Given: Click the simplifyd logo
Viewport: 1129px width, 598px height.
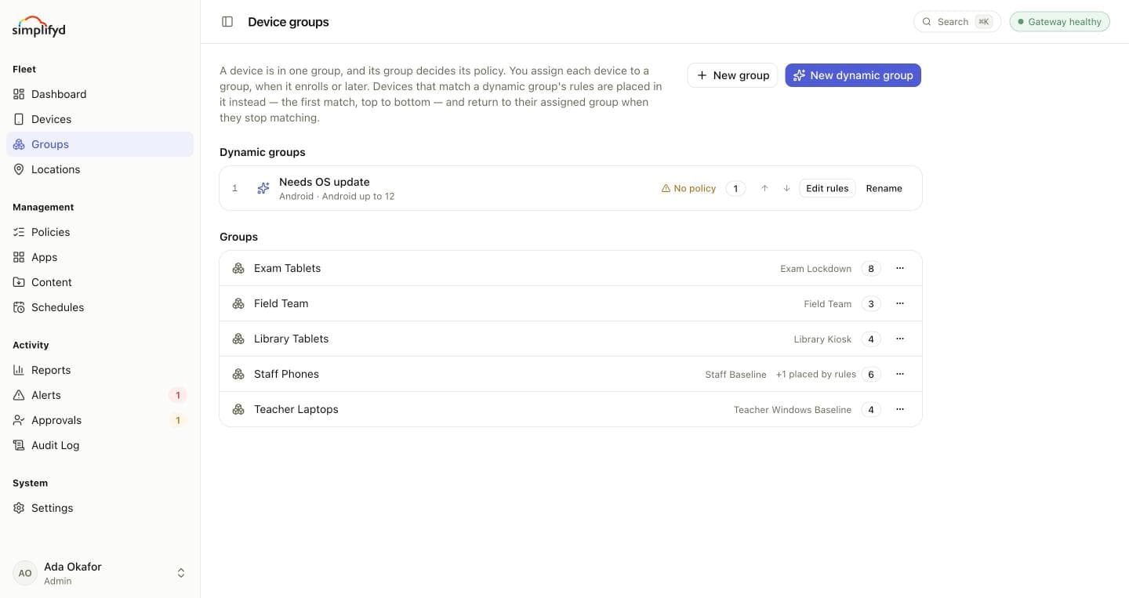Looking at the screenshot, I should click(x=38, y=26).
